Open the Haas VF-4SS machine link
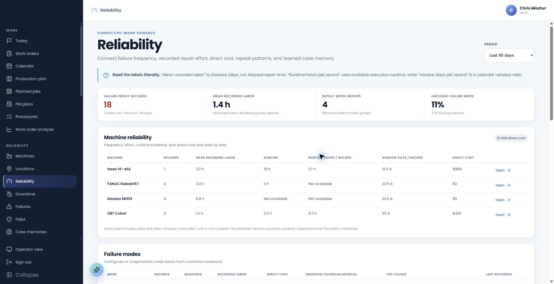 click(503, 170)
